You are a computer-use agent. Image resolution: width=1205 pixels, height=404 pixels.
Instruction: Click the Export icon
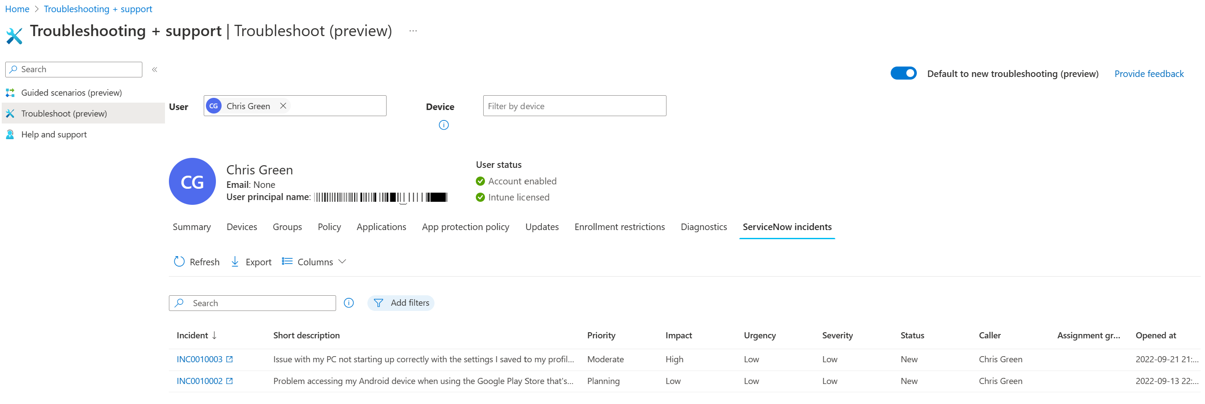click(x=235, y=261)
